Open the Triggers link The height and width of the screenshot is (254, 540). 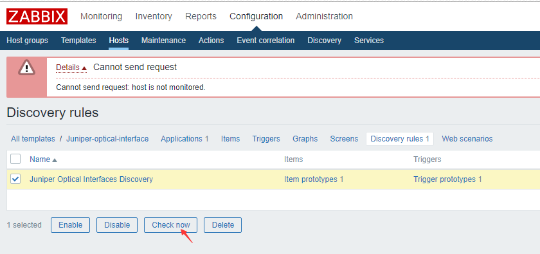266,139
